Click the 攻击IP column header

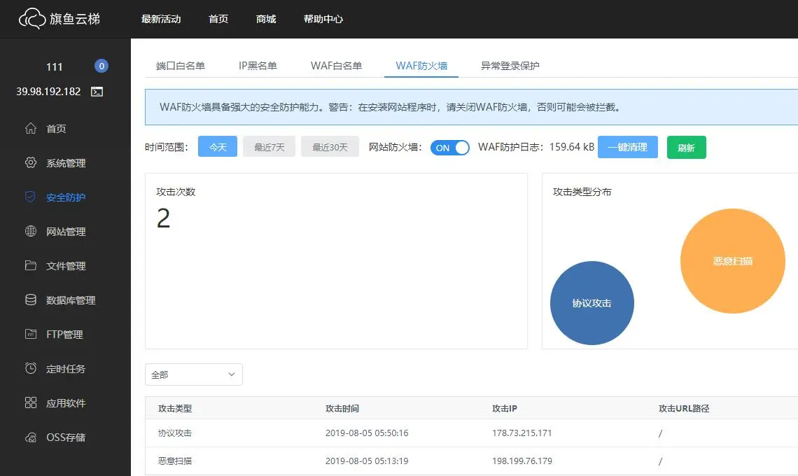click(x=504, y=408)
